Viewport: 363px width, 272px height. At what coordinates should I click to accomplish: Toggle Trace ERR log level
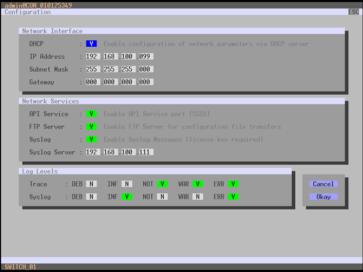233,184
